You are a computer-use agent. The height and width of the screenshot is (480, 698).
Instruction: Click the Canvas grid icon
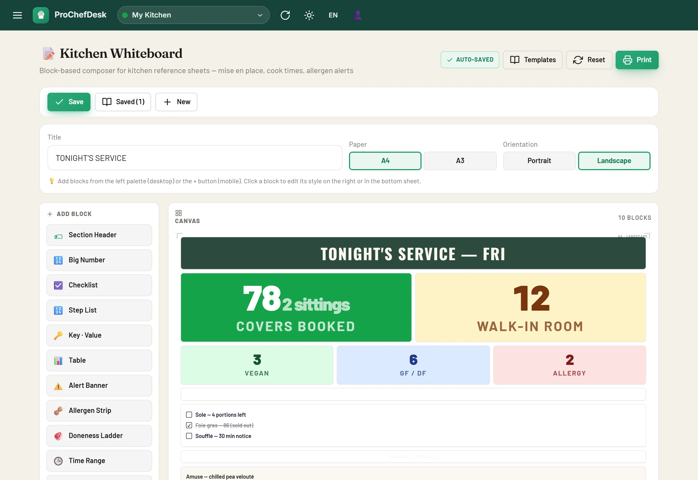click(179, 213)
